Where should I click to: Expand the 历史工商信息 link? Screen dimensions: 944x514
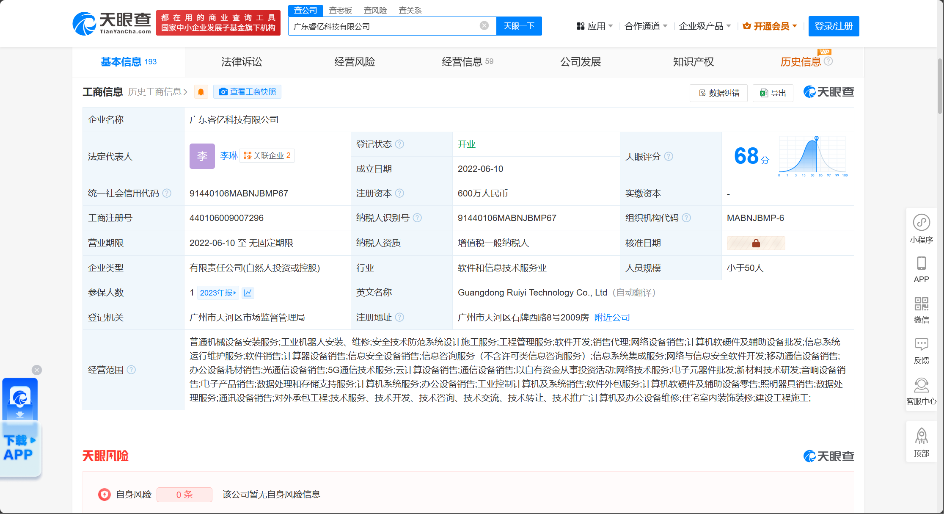click(x=158, y=92)
